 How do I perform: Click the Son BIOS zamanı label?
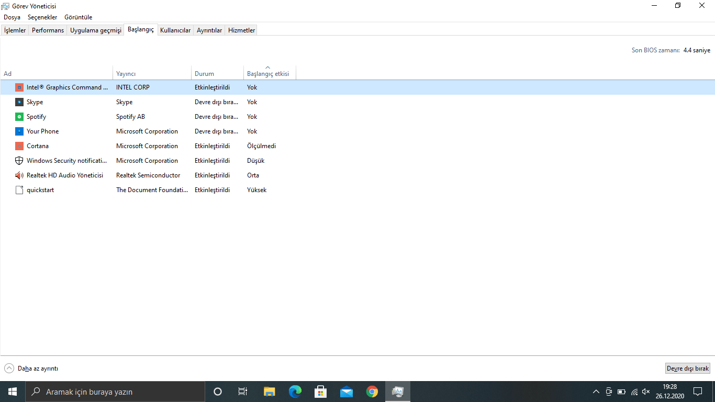pyautogui.click(x=656, y=50)
